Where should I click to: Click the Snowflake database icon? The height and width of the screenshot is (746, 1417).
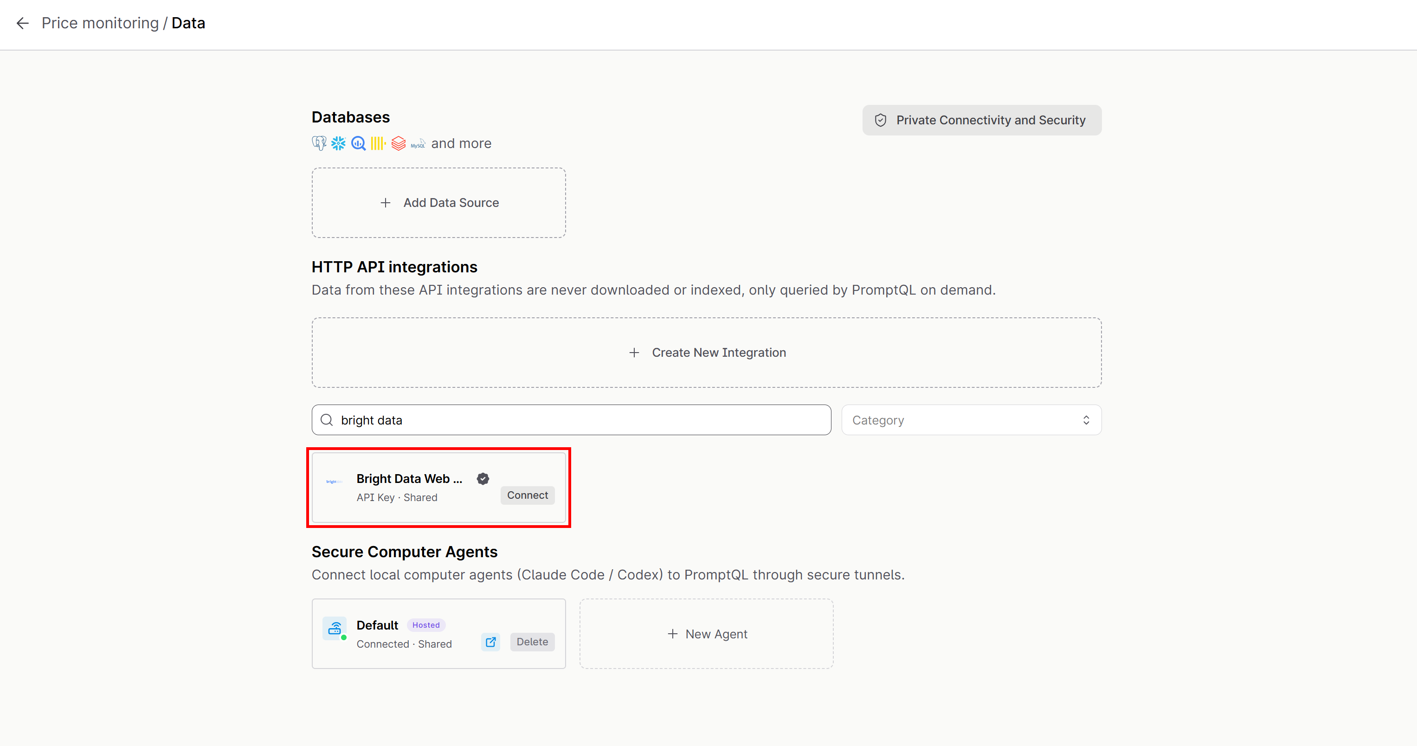point(338,143)
